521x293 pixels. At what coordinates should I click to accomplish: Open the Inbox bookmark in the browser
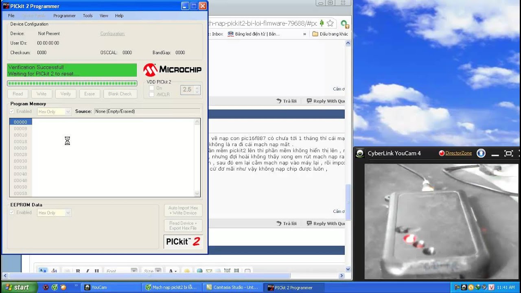tap(217, 34)
